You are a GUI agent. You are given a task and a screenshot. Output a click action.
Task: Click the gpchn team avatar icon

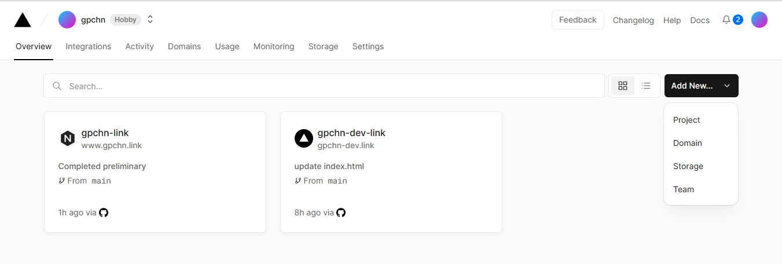(x=67, y=20)
